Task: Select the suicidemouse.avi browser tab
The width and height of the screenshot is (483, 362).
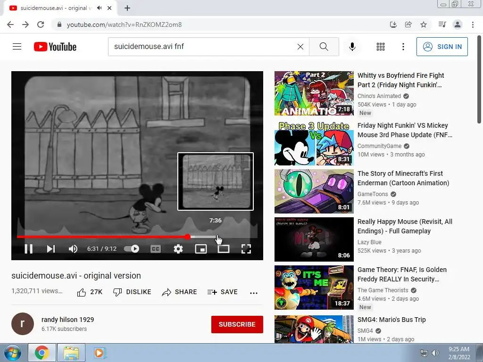Action: (x=60, y=8)
